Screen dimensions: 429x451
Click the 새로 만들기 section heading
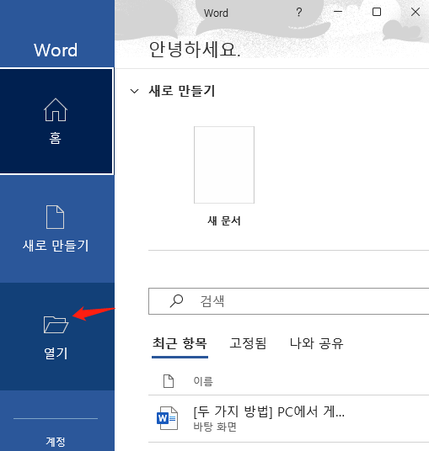(182, 91)
